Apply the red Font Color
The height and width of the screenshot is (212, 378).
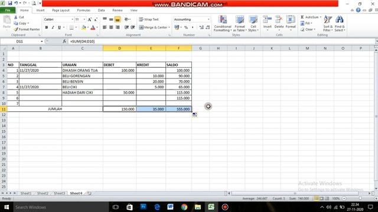tap(93, 28)
